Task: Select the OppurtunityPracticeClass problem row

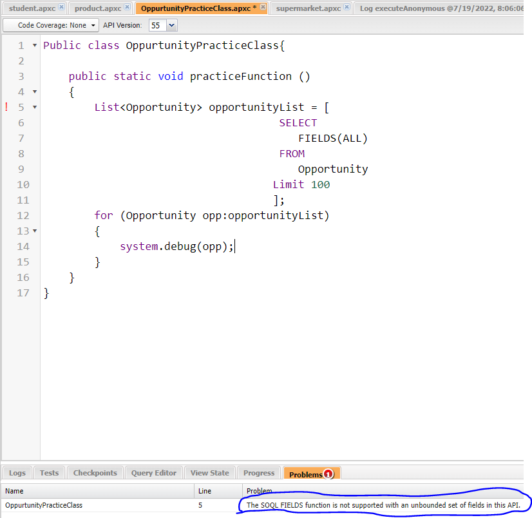Action: [97, 506]
